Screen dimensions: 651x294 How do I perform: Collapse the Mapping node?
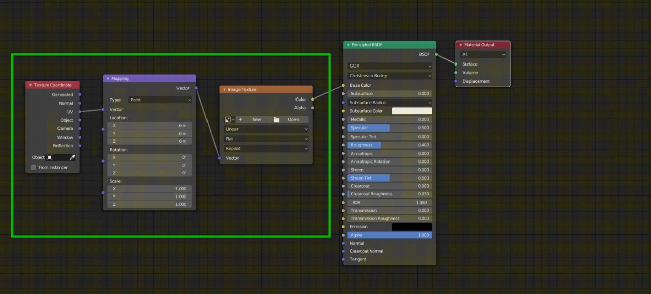click(108, 79)
